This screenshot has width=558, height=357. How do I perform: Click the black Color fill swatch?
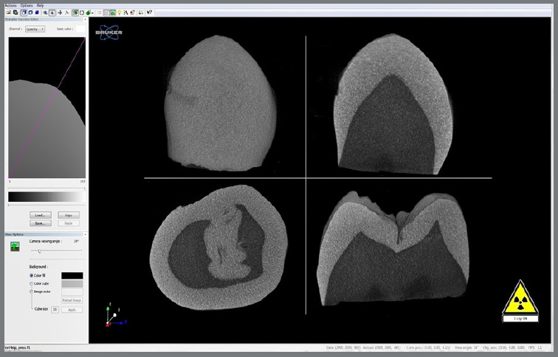click(72, 276)
